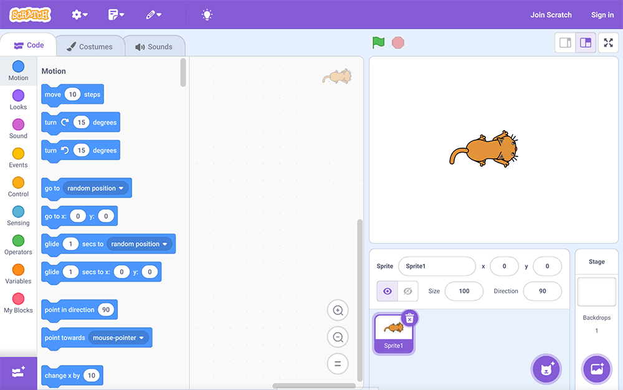Click the workspace horizontal scrollbar
Viewport: 623px width, 390px height.
pos(314,386)
